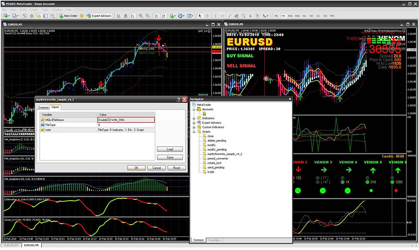Image resolution: width=419 pixels, height=250 pixels.
Task: Select the trendline drawing tool
Action: (230, 16)
